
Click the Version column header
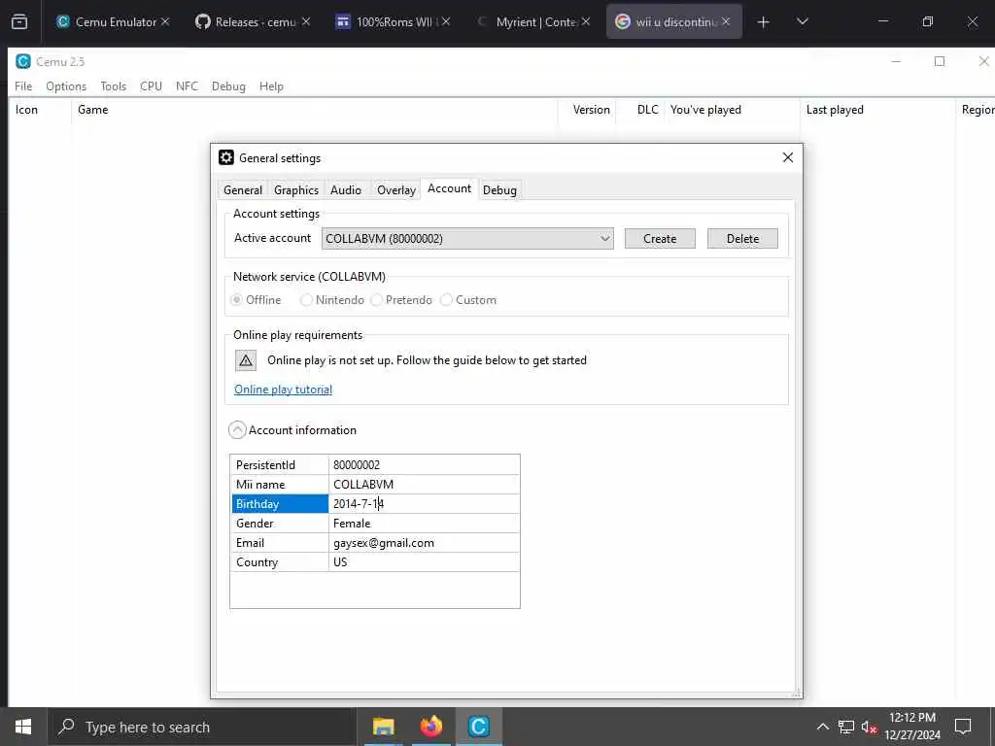(x=586, y=110)
